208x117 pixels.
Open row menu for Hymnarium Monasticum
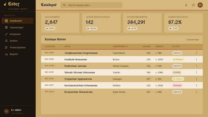(x=197, y=92)
